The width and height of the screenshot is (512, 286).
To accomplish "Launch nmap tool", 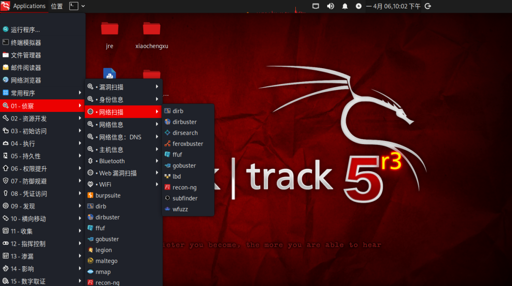I will (123, 272).
